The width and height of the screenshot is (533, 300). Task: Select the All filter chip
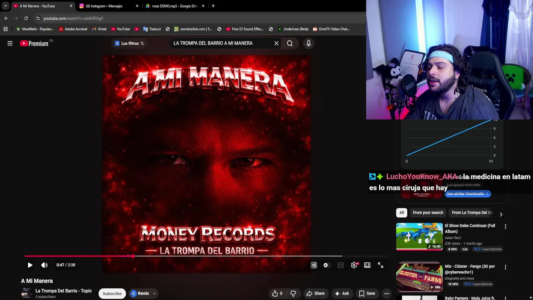tap(401, 212)
